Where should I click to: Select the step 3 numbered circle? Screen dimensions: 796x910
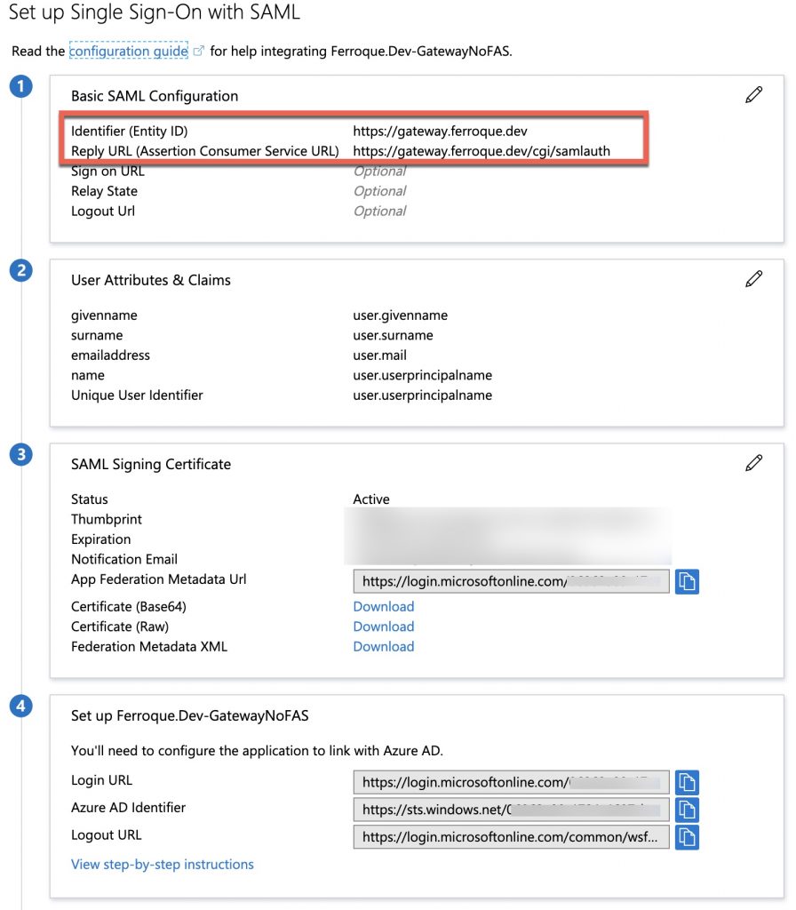20,456
